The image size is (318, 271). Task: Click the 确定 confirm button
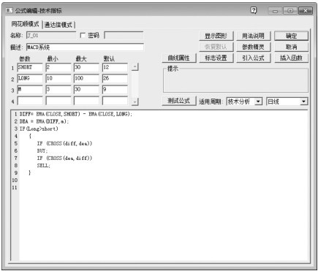(291, 36)
